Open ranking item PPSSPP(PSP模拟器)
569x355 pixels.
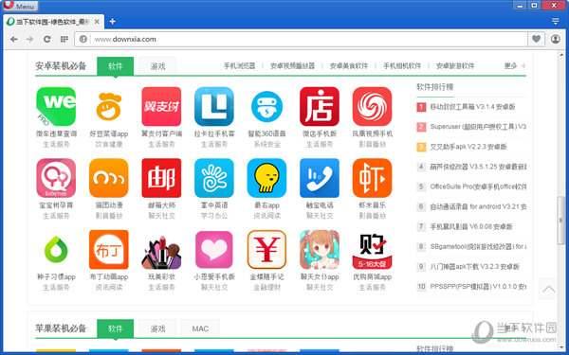click(x=478, y=287)
